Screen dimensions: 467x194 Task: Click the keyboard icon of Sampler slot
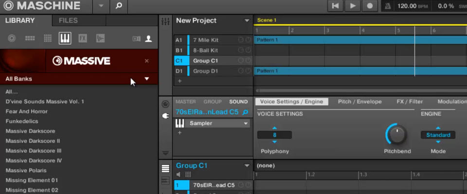coord(180,123)
